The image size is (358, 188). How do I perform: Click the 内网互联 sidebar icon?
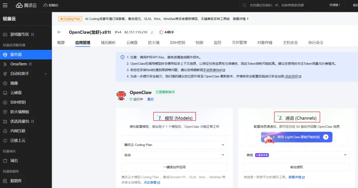(x=5, y=131)
